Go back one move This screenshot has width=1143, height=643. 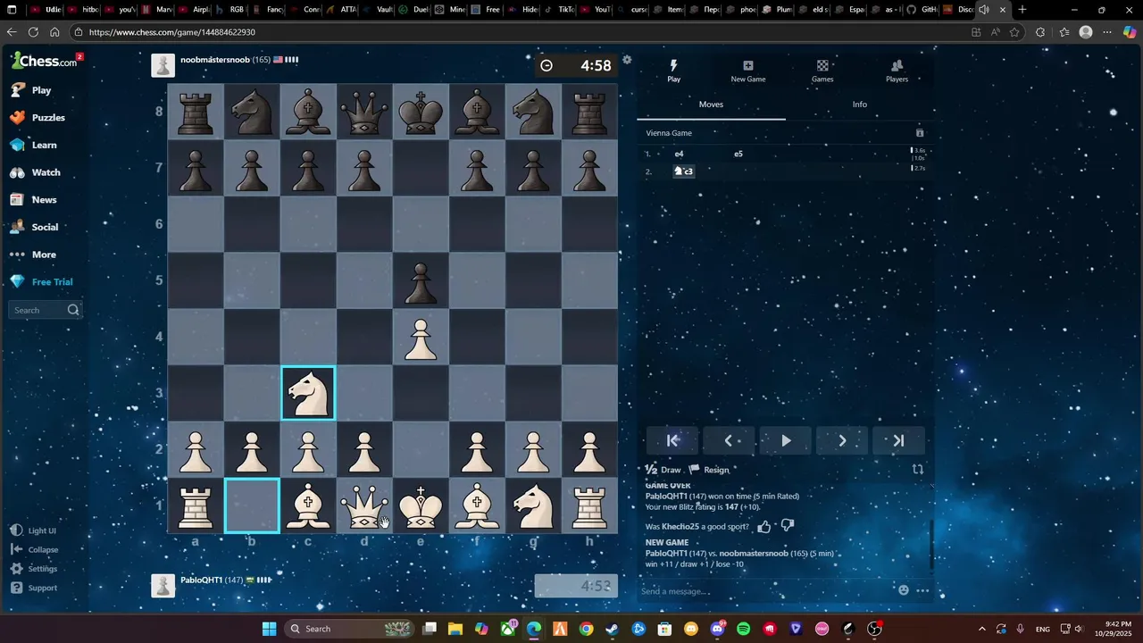pyautogui.click(x=730, y=440)
